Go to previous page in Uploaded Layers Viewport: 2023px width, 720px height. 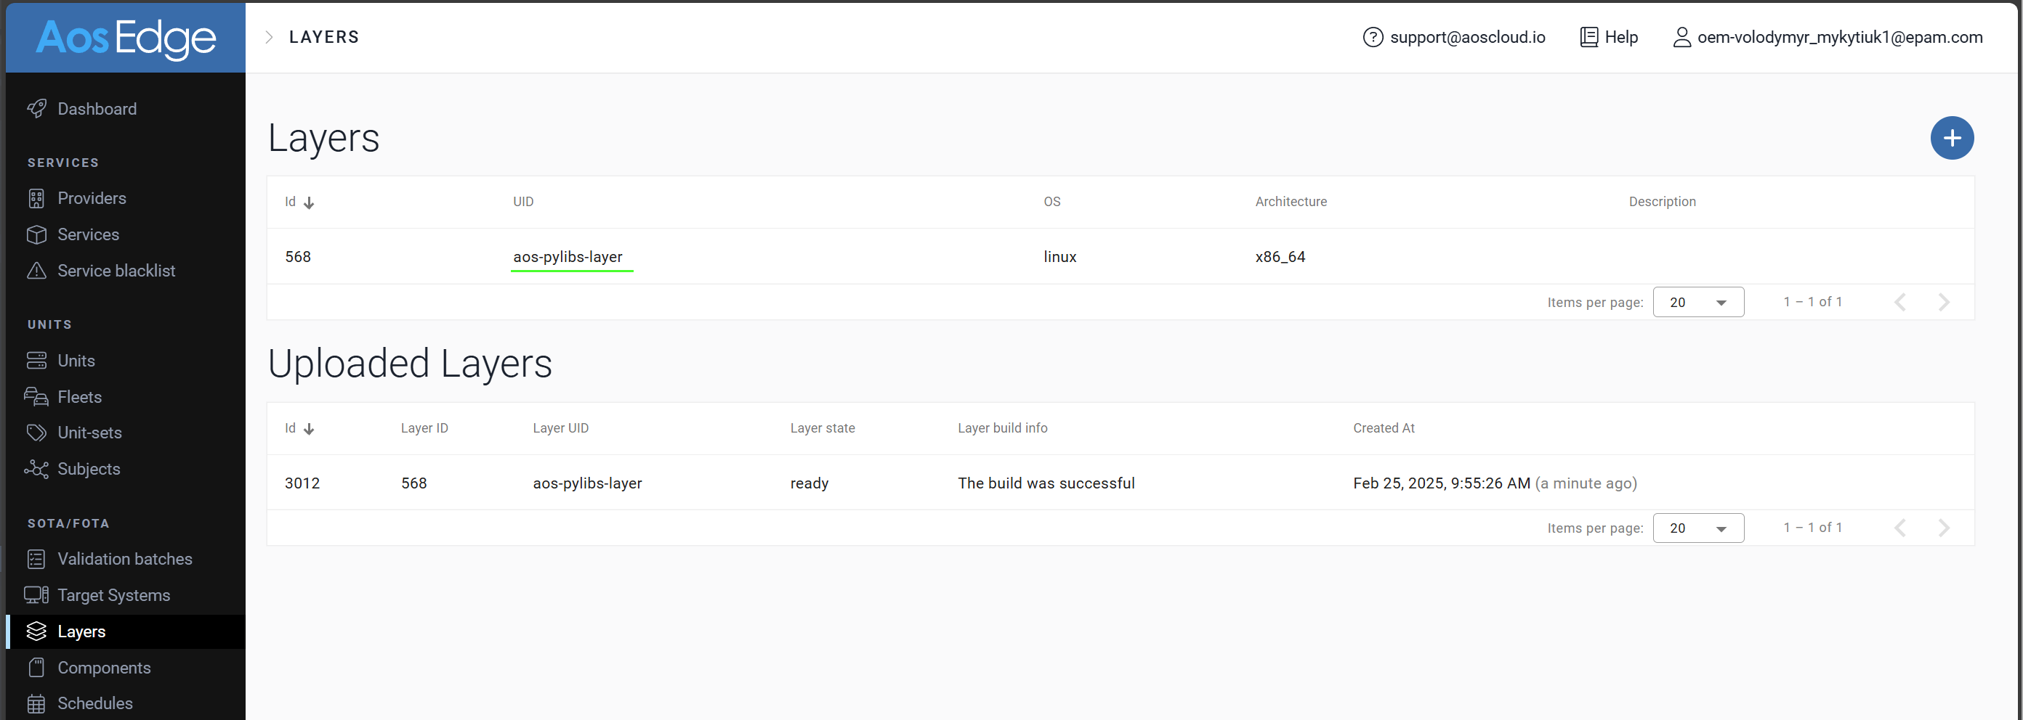coord(1899,528)
